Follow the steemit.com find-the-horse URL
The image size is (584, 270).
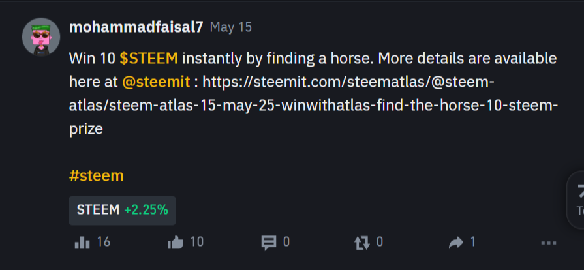313,106
